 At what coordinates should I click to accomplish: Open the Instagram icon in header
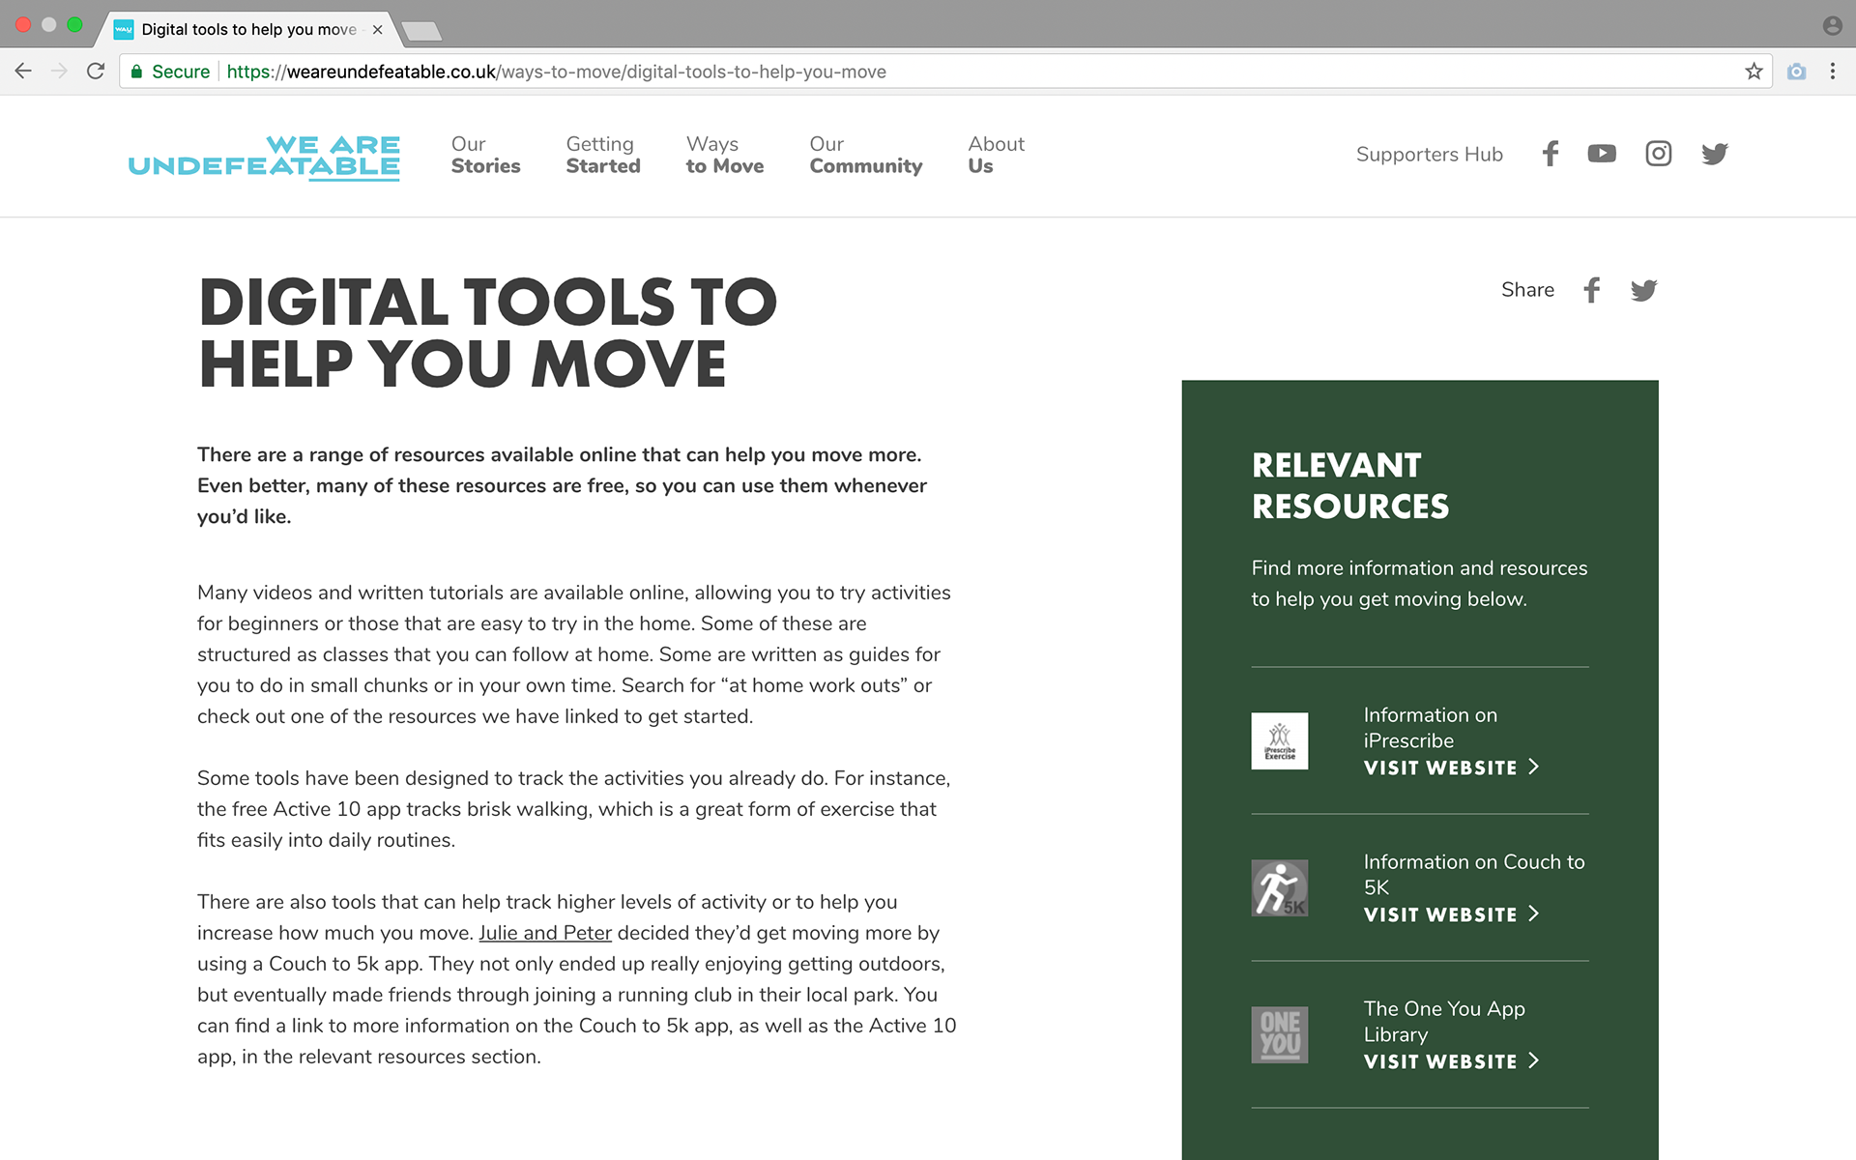[1659, 154]
